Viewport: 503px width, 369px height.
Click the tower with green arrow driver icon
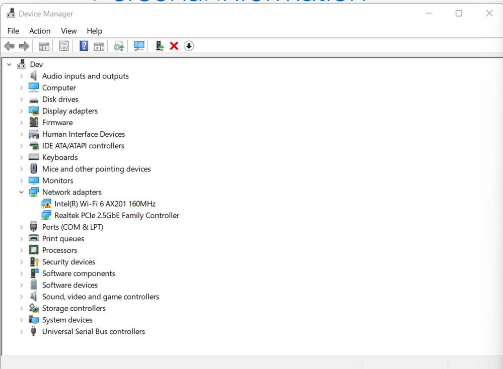160,46
